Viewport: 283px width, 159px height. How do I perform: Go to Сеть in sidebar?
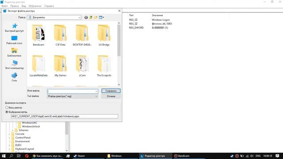click(14, 77)
